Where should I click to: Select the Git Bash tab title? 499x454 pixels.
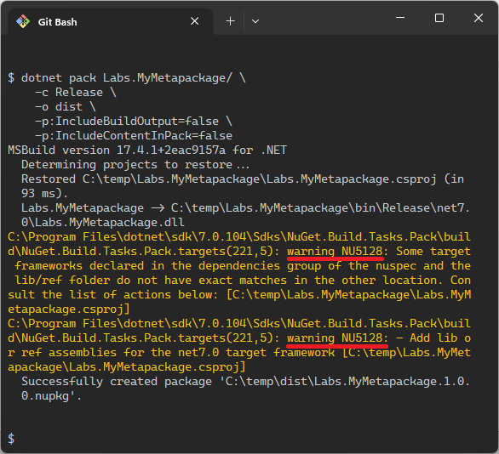tap(58, 22)
